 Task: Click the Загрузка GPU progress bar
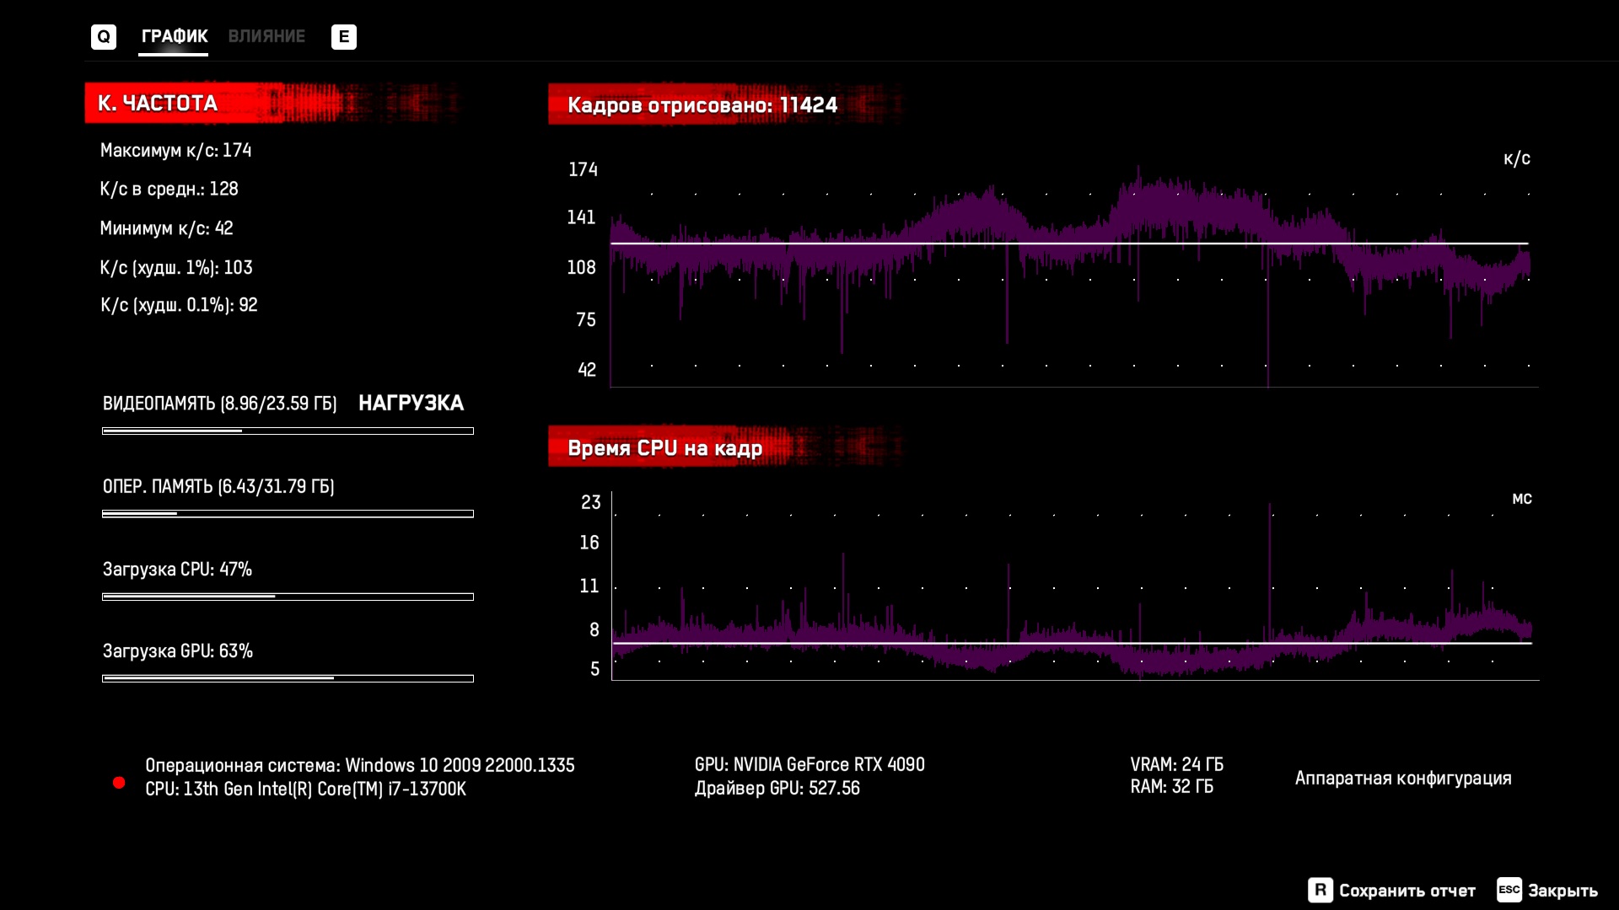click(x=288, y=678)
